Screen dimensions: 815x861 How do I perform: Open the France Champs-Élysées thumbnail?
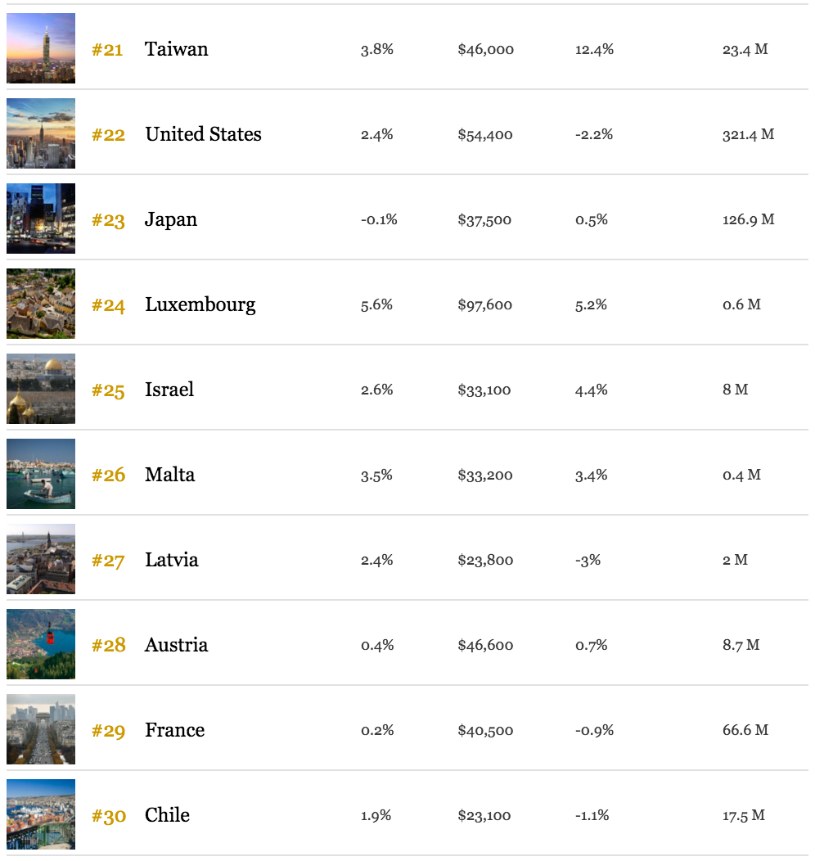41,729
